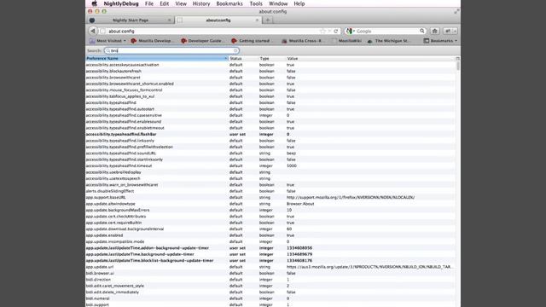546x307 pixels.
Task: Open the Tools menu
Action: click(256, 3)
